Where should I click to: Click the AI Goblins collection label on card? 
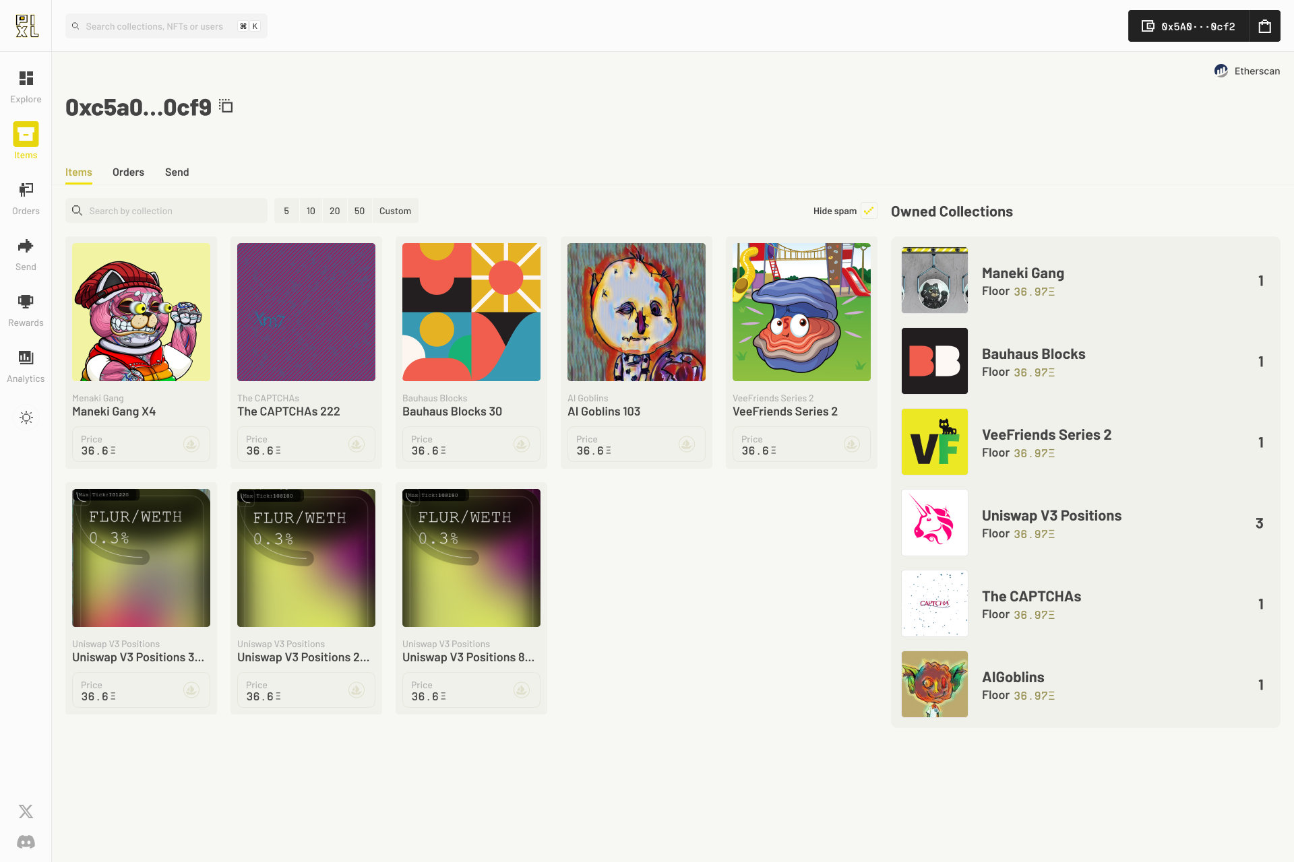(588, 398)
